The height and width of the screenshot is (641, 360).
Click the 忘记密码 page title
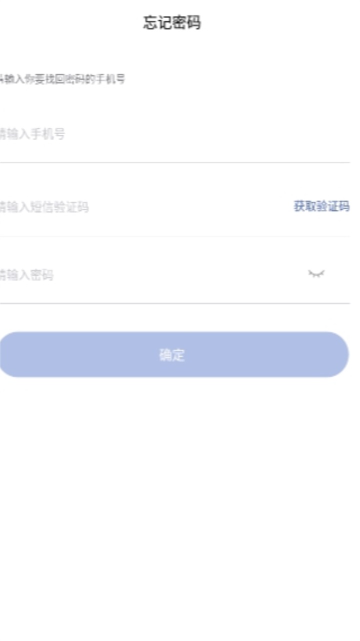(x=172, y=23)
